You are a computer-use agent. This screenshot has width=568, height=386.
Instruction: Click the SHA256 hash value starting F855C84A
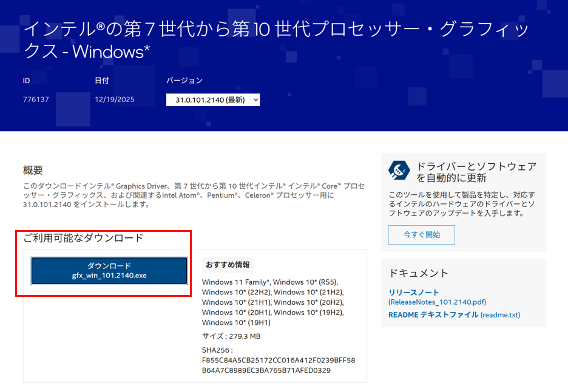tap(279, 365)
